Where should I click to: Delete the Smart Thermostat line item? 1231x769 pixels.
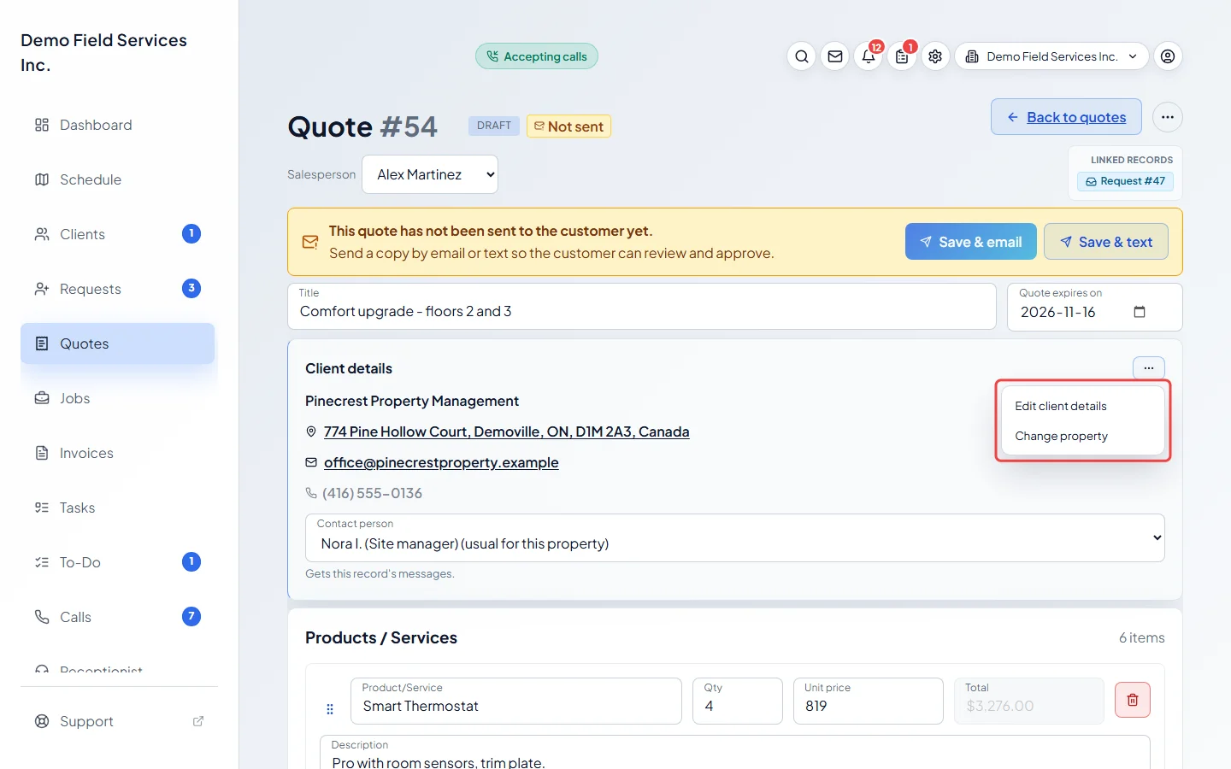(x=1133, y=700)
